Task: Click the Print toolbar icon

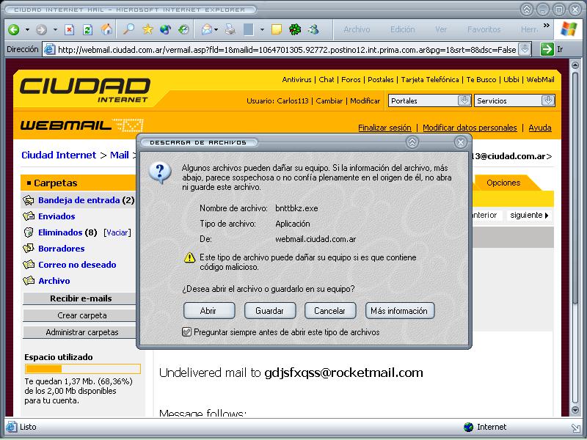Action: click(230, 30)
